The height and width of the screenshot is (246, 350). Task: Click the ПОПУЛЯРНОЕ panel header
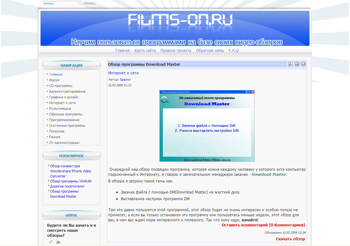tap(72, 156)
